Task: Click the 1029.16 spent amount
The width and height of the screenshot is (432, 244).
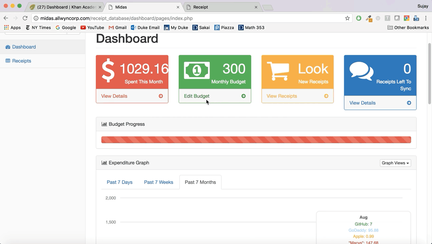Action: (144, 69)
